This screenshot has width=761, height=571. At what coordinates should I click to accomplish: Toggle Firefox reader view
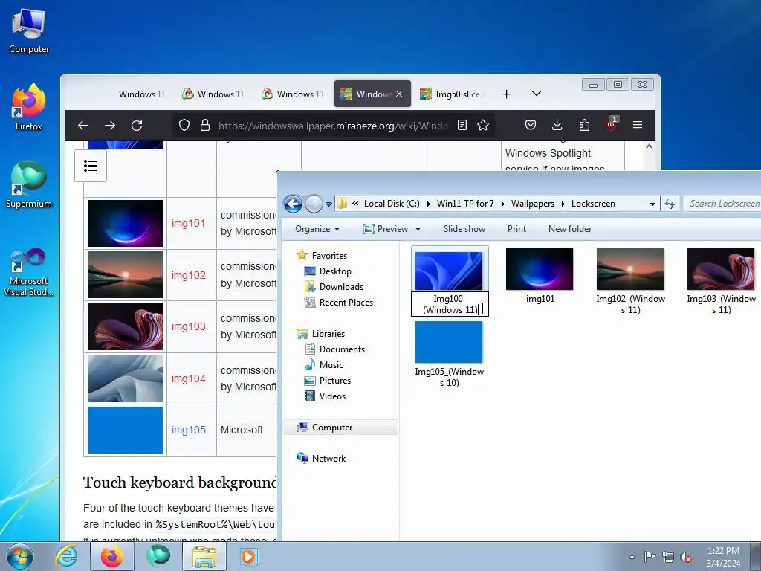(x=462, y=125)
